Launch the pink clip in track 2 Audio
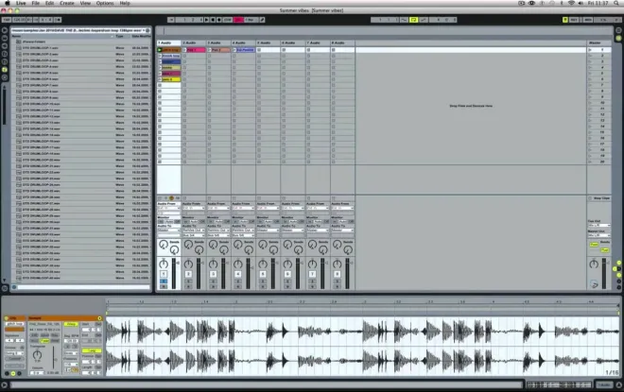 (x=184, y=50)
